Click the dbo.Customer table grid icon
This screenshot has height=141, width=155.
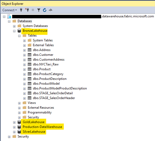point(29,55)
